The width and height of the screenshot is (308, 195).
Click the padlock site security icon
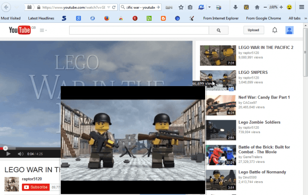(x=39, y=7)
